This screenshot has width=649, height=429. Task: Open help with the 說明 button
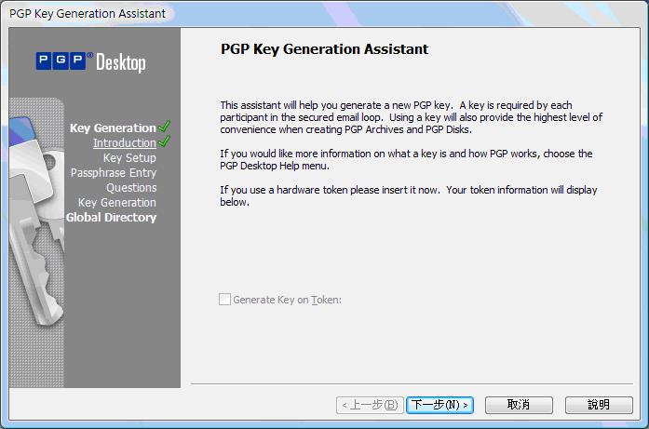pyautogui.click(x=598, y=405)
